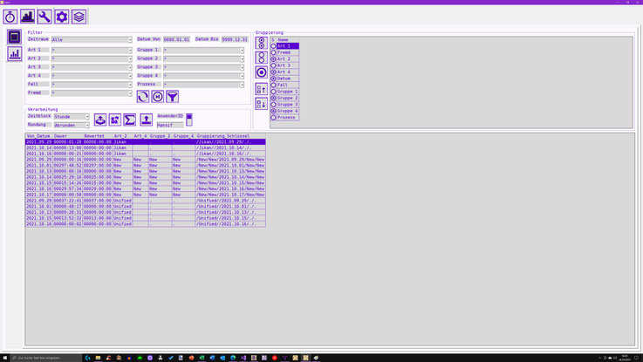The height and width of the screenshot is (362, 643).
Task: Select row /Unified//2021.09.29/./.
Action: [x=146, y=201]
